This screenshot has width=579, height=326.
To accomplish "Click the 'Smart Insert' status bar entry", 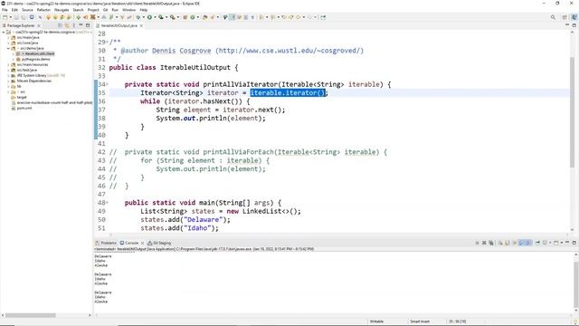I will tap(420, 321).
